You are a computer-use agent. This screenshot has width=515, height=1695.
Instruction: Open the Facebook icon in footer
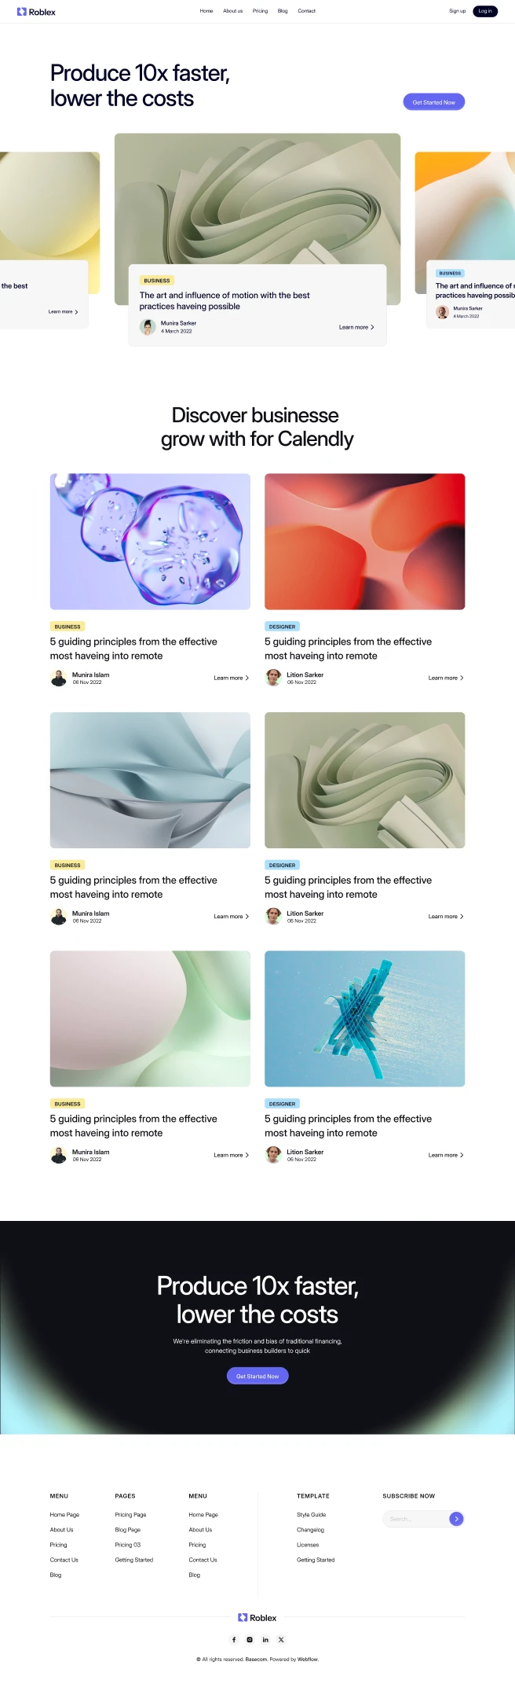(x=234, y=1640)
